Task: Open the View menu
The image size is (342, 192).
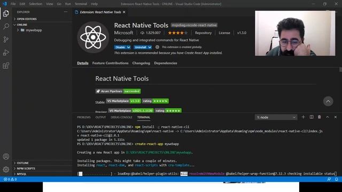Action: click(x=50, y=4)
